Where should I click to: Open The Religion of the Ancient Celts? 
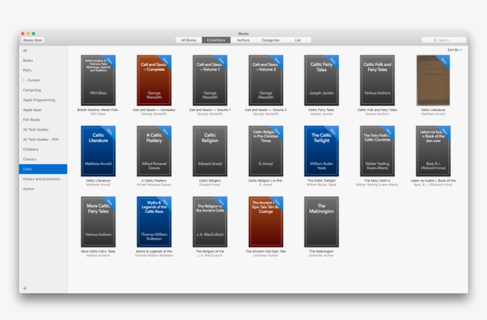(210, 222)
